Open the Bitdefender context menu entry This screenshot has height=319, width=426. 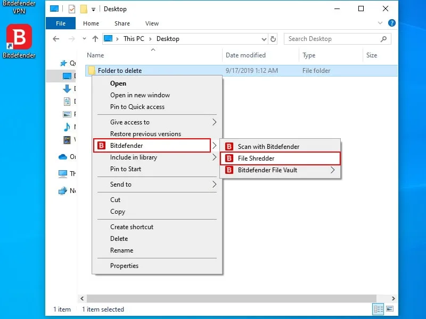152,145
